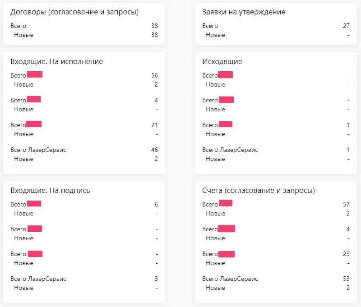Click the Входящие. На исполнение heading
The width and height of the screenshot is (361, 307).
click(57, 62)
